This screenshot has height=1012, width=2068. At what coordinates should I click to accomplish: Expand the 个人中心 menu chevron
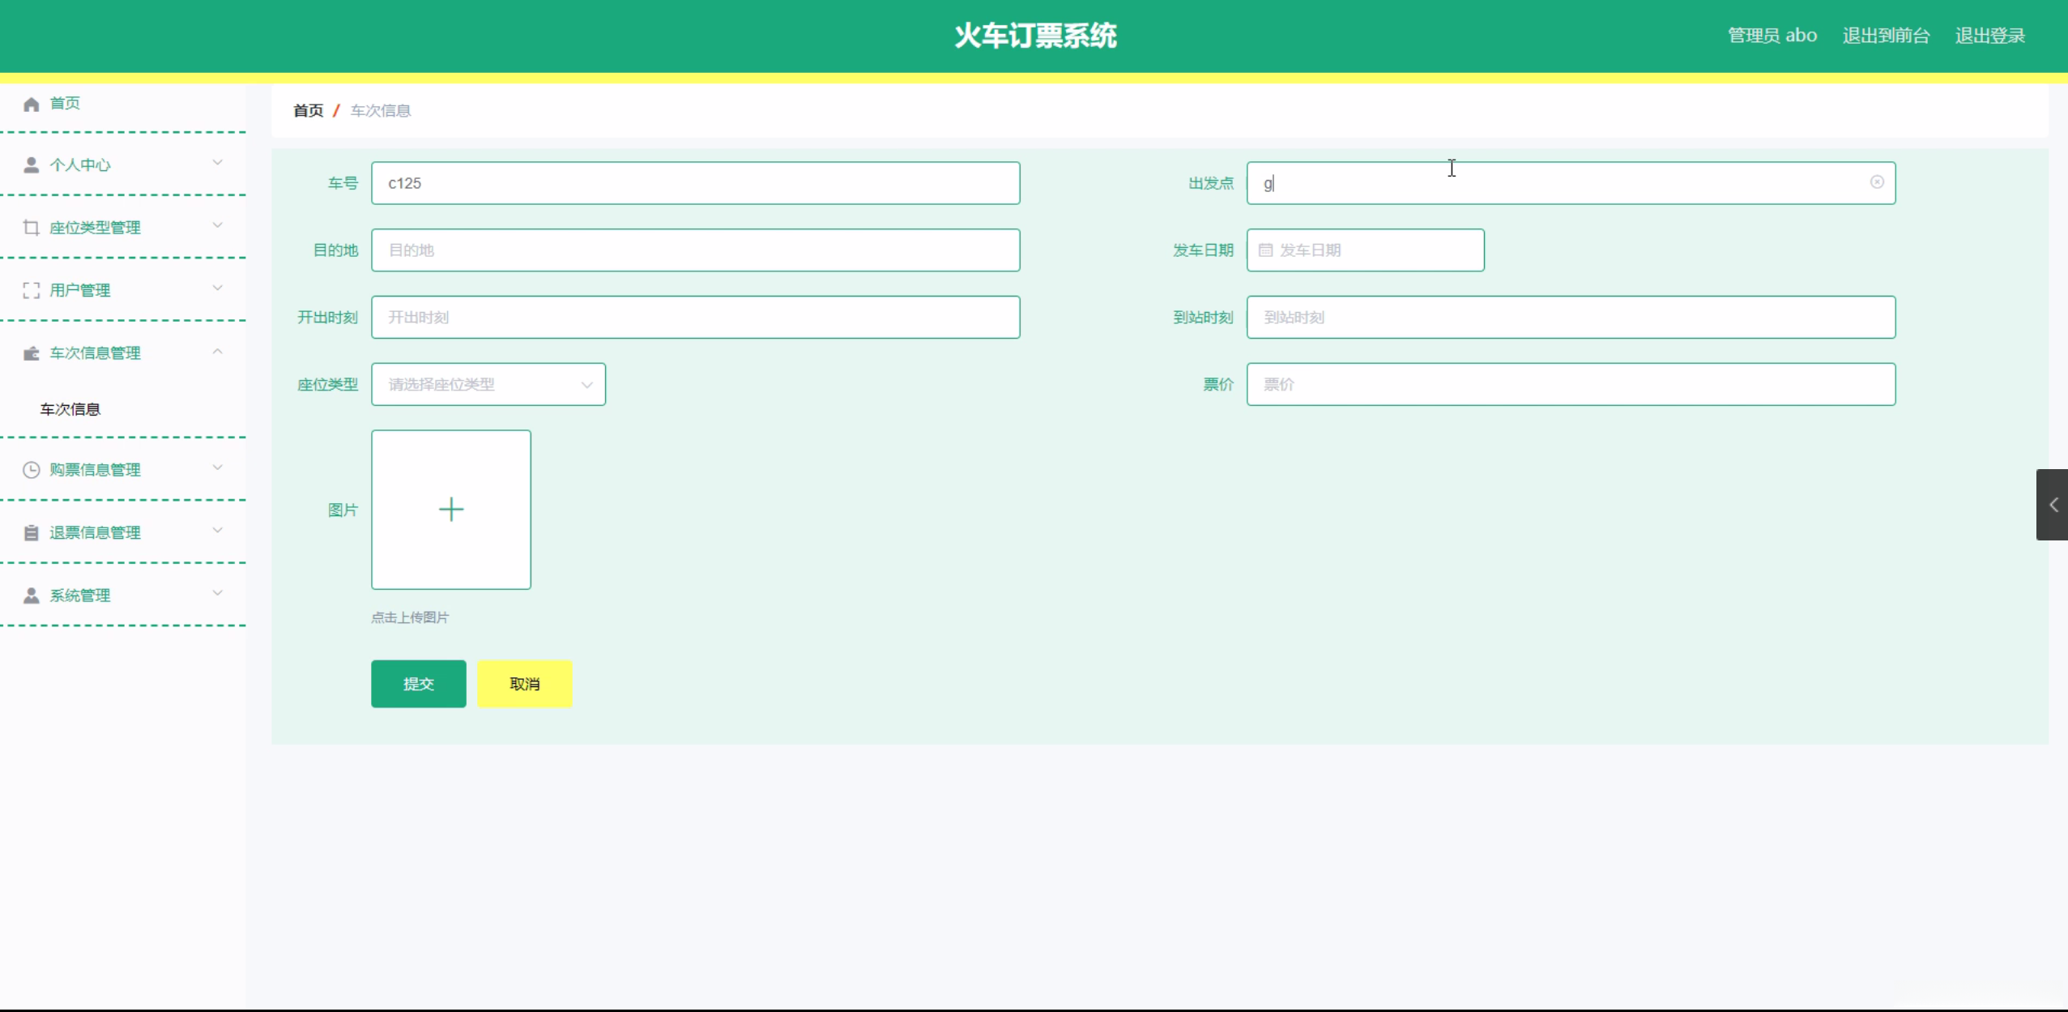[217, 163]
